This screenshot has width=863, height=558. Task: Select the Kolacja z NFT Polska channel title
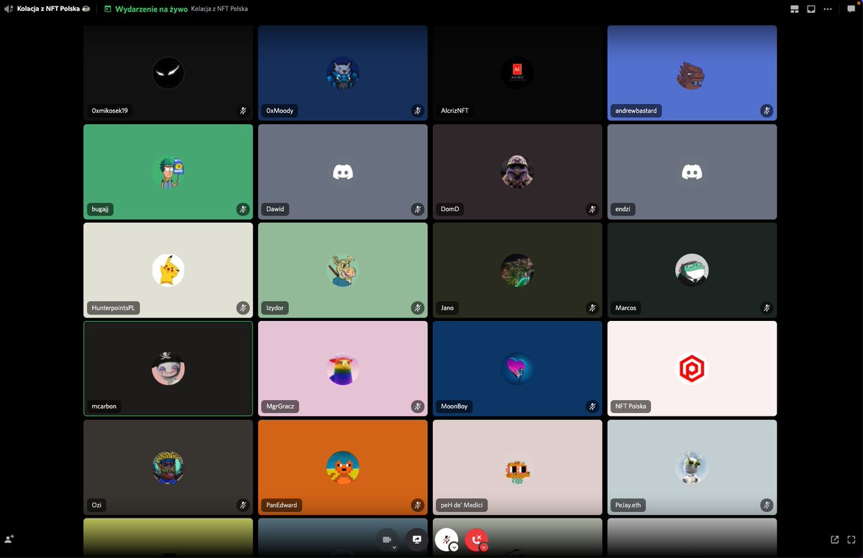coord(48,9)
